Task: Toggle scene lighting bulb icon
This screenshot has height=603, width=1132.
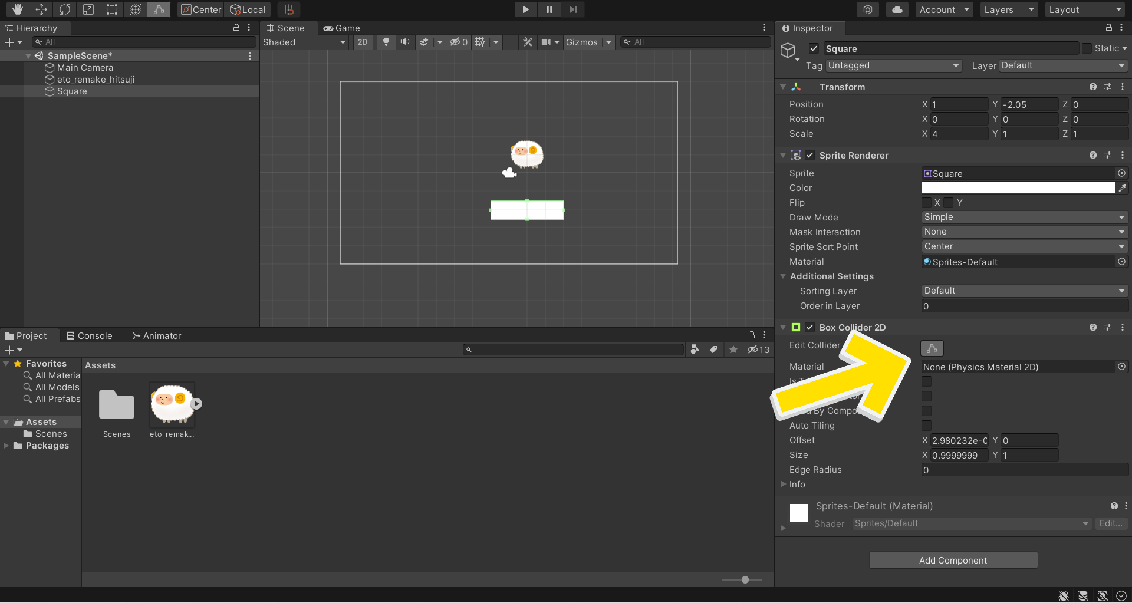Action: pyautogui.click(x=386, y=42)
